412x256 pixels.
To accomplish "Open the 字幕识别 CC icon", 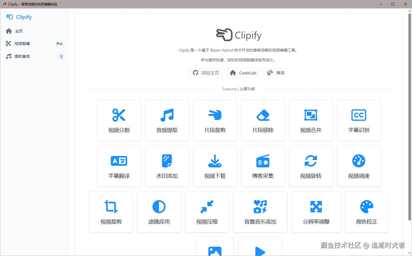I will (x=359, y=115).
